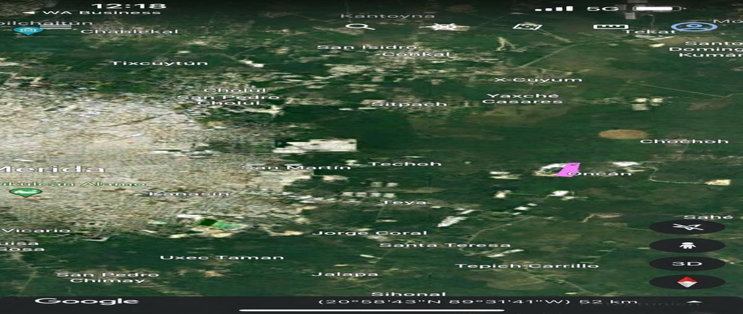
Task: Tap the Jorge Coral label
Action: [369, 233]
